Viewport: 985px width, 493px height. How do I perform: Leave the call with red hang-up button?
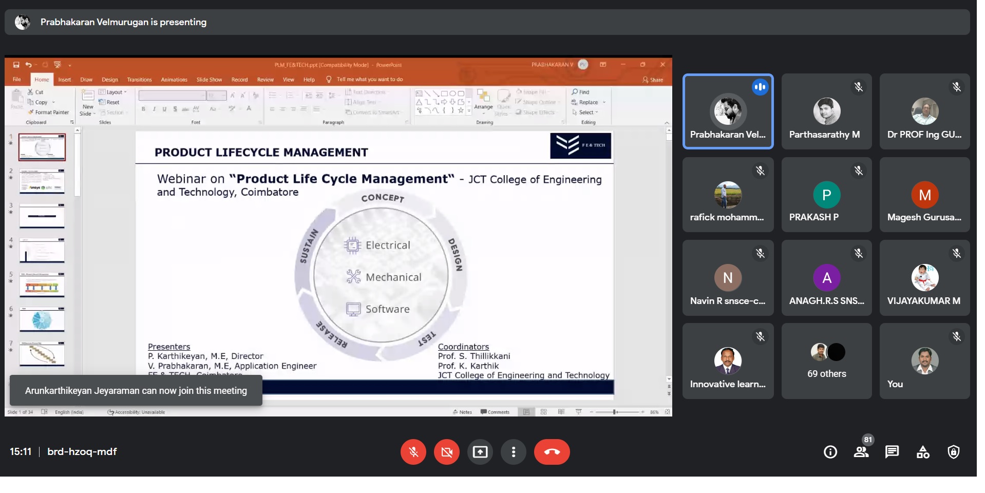pos(552,452)
